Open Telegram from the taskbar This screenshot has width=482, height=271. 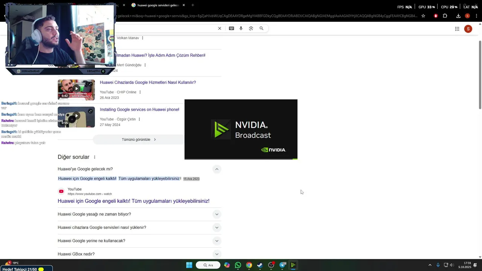tap(282, 265)
